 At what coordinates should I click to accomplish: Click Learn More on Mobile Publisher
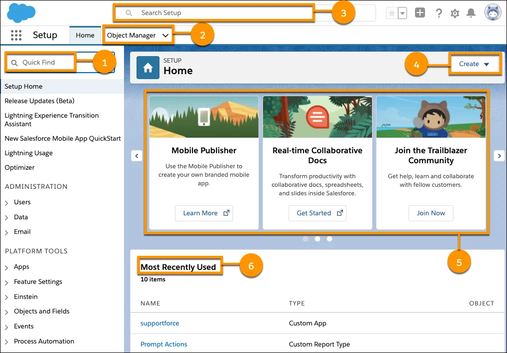204,213
